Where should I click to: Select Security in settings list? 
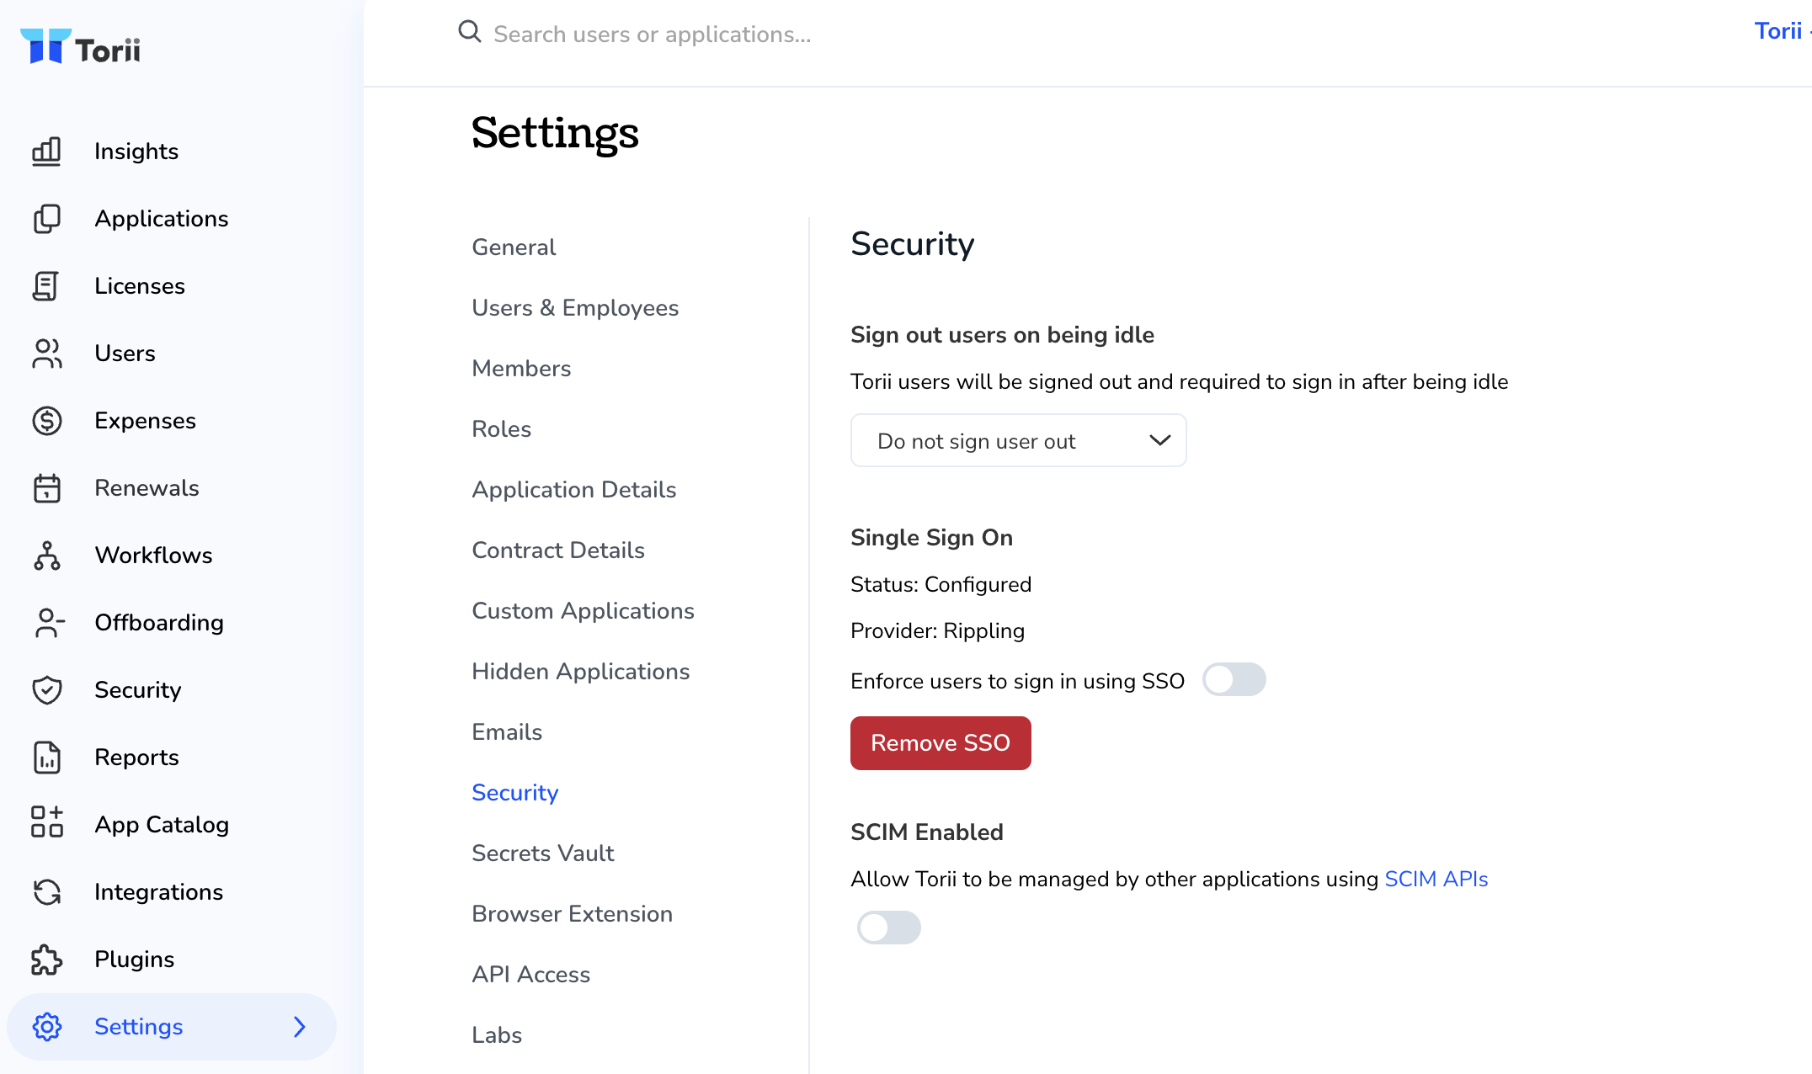coord(514,792)
